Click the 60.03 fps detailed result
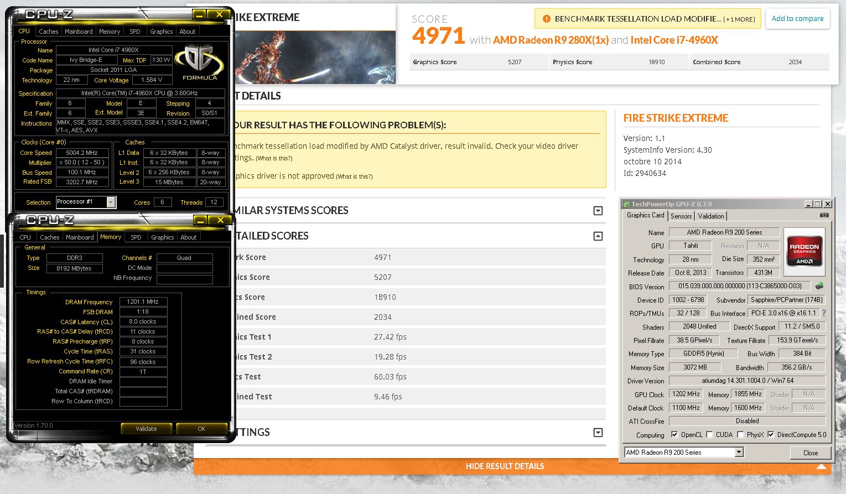Image resolution: width=846 pixels, height=494 pixels. coord(390,377)
